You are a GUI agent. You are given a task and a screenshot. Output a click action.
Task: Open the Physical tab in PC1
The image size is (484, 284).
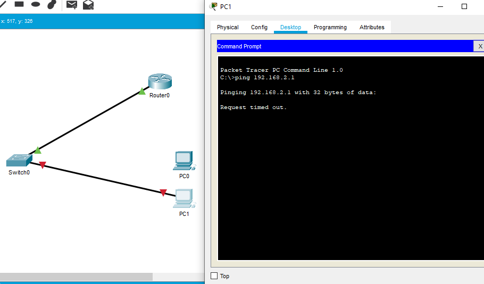click(x=228, y=27)
